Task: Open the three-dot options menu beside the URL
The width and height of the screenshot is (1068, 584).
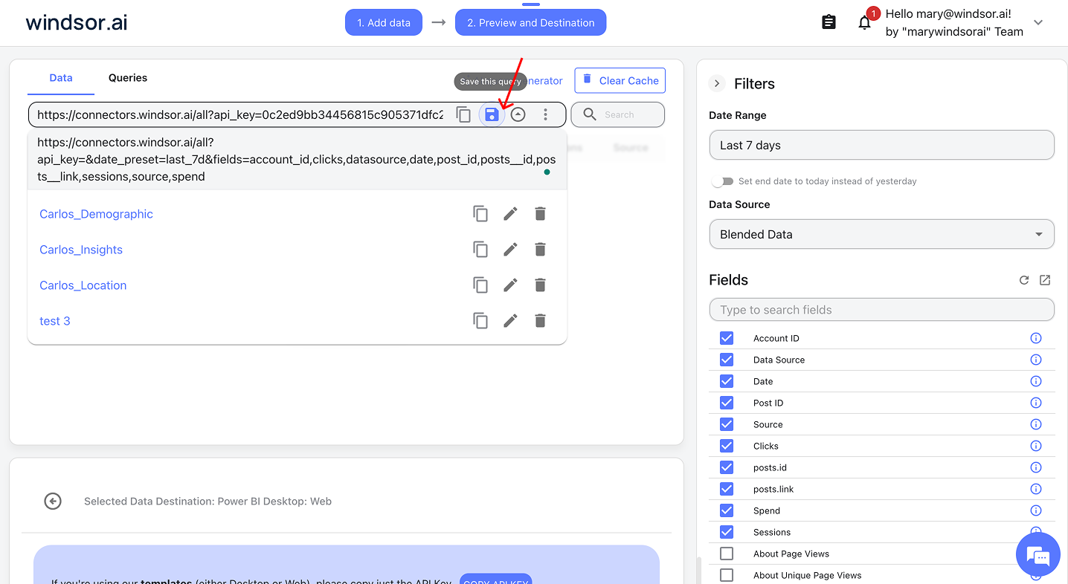Action: pos(545,114)
